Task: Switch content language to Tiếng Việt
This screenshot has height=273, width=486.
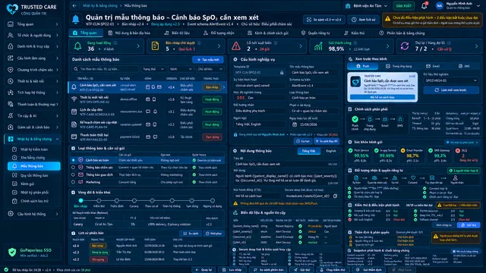Action: pos(309,151)
